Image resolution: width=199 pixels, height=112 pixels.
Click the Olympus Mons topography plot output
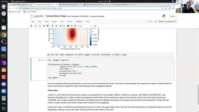[70, 37]
